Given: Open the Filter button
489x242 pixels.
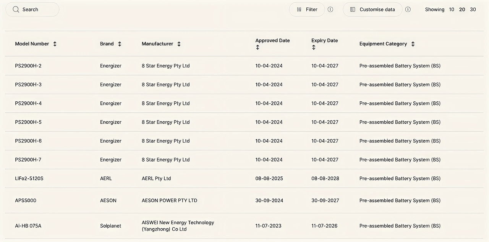Looking at the screenshot, I should coord(307,10).
